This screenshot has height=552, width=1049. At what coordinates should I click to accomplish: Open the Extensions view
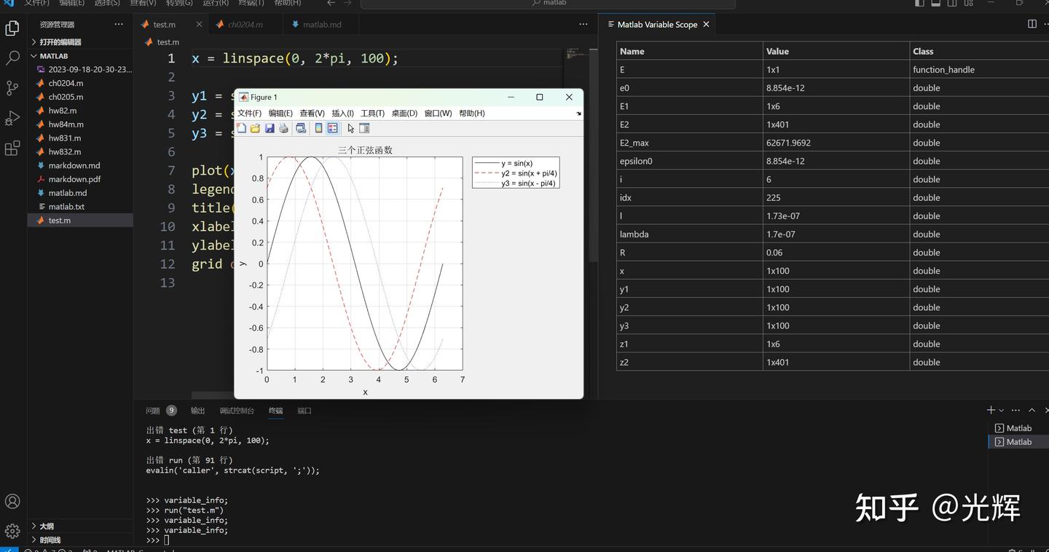tap(12, 148)
